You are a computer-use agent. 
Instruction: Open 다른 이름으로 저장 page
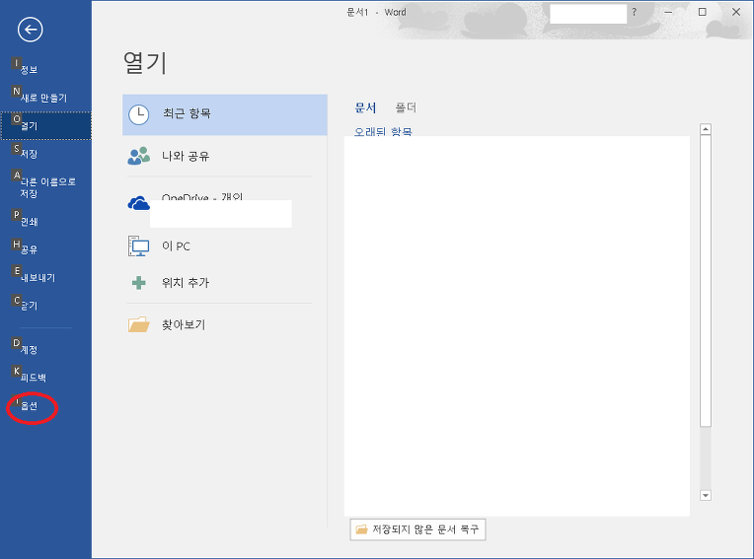(x=47, y=187)
